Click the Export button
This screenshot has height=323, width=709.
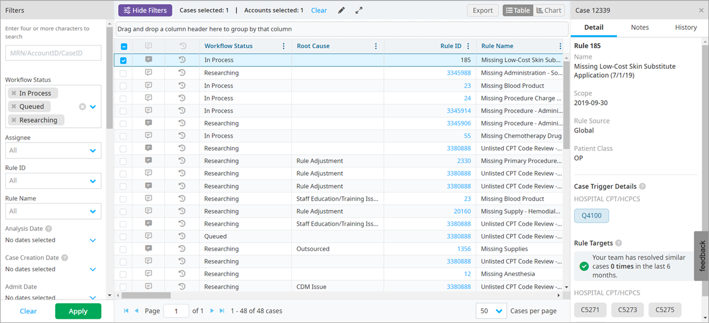pyautogui.click(x=483, y=10)
